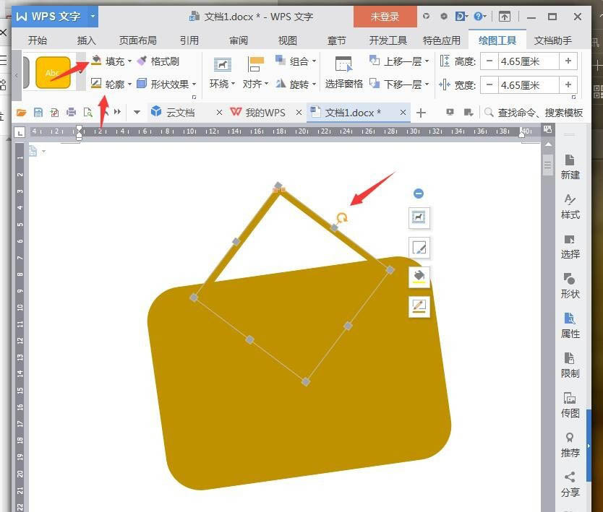The width and height of the screenshot is (603, 512).
Task: Click the floating shape style icon
Action: [x=419, y=248]
